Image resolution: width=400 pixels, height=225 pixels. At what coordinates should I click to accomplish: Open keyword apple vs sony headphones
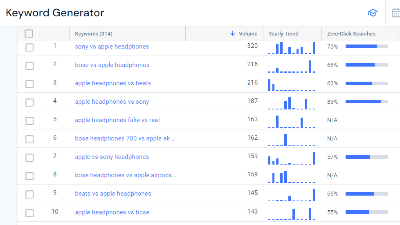112,157
